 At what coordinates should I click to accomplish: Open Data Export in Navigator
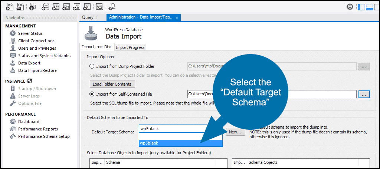click(29, 63)
